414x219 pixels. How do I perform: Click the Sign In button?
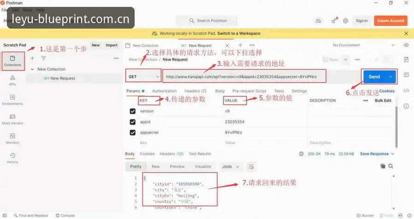[361, 21]
